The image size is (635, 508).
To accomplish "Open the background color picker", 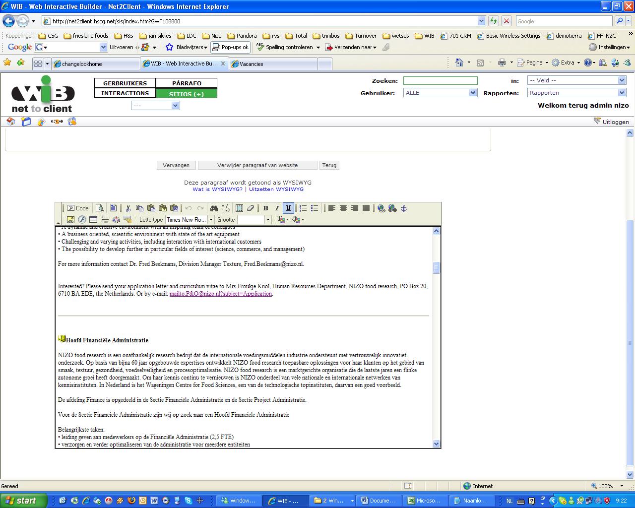I will point(298,220).
